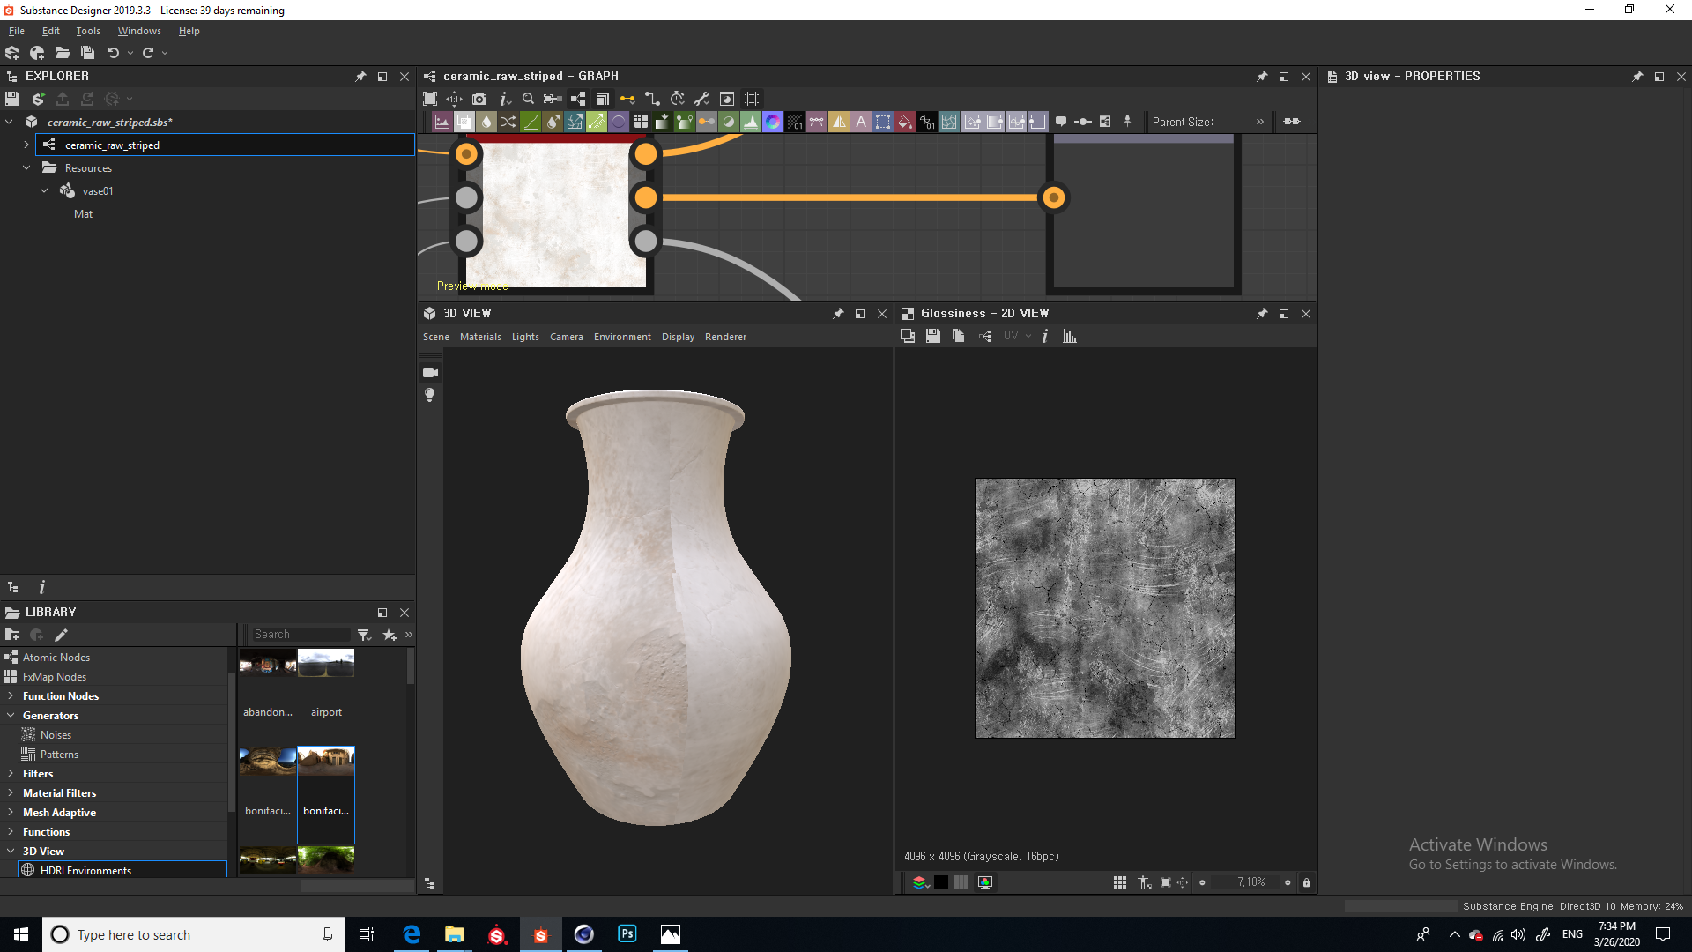Click the camera screenshot icon in graph toolbar

(x=479, y=99)
